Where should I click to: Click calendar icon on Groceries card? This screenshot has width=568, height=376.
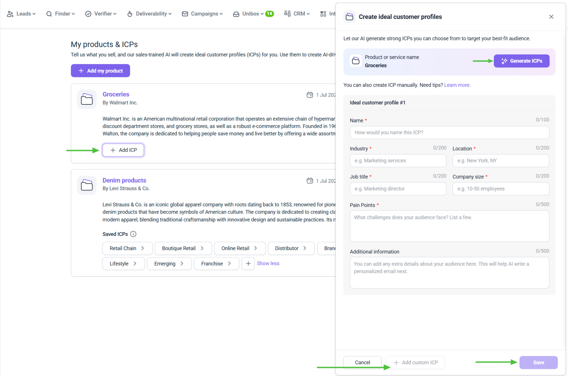310,95
